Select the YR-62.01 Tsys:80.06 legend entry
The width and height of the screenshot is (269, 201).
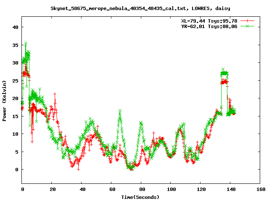(x=209, y=26)
